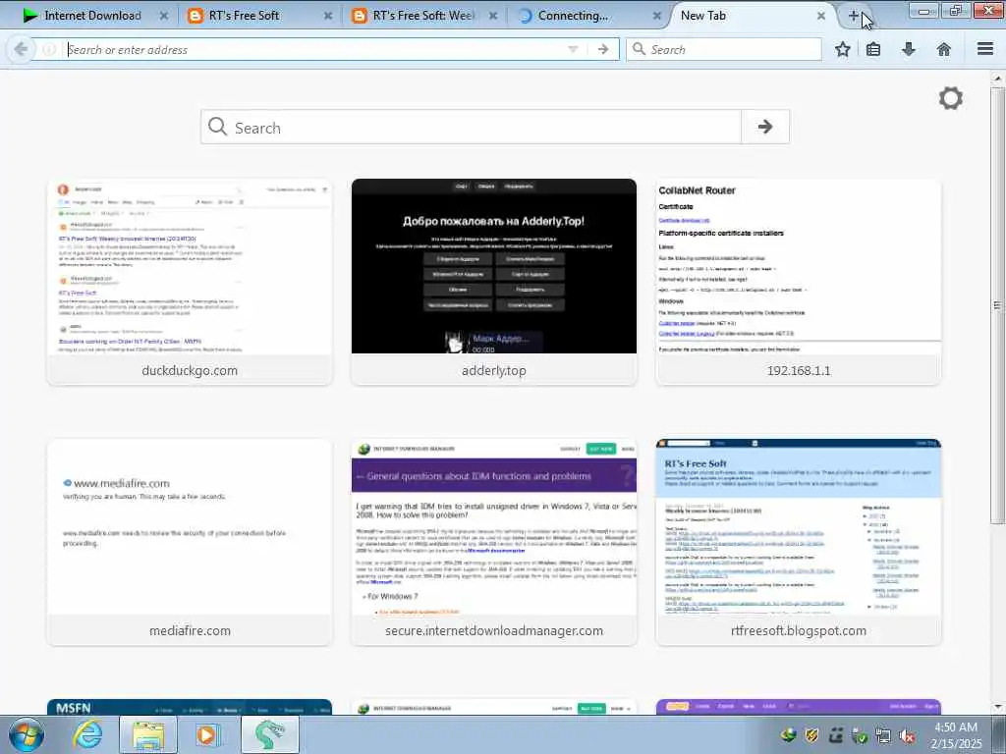Focus the address bar field

(314, 49)
